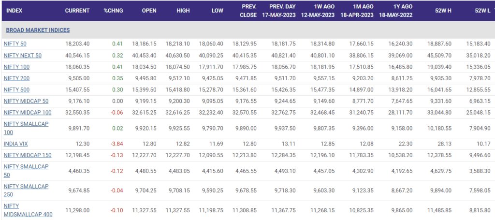Click the %CHNG column header
This screenshot has width=495, height=220.
113,11
